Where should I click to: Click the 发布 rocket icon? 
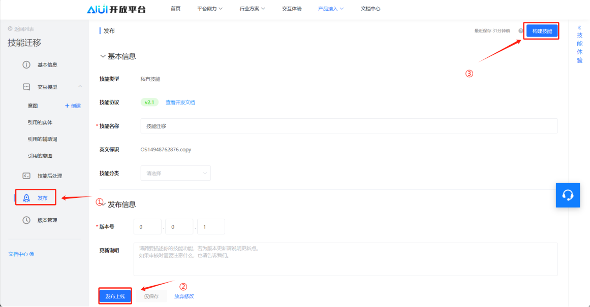[26, 198]
